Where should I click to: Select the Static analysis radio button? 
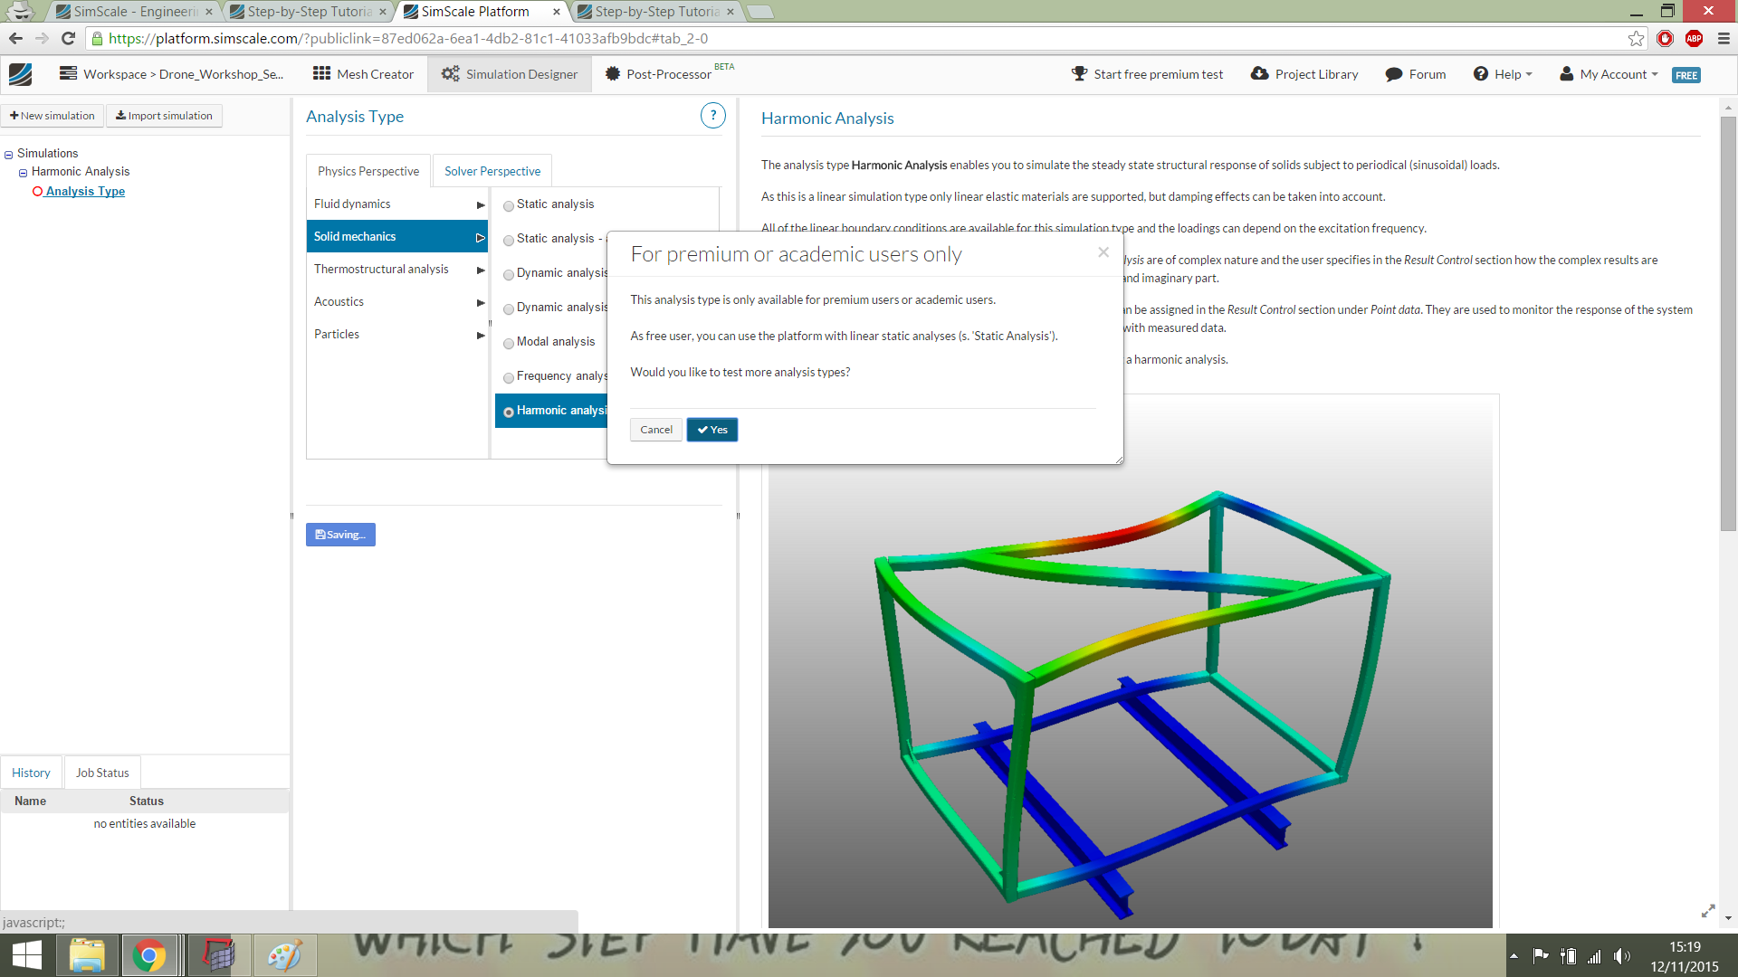tap(509, 205)
